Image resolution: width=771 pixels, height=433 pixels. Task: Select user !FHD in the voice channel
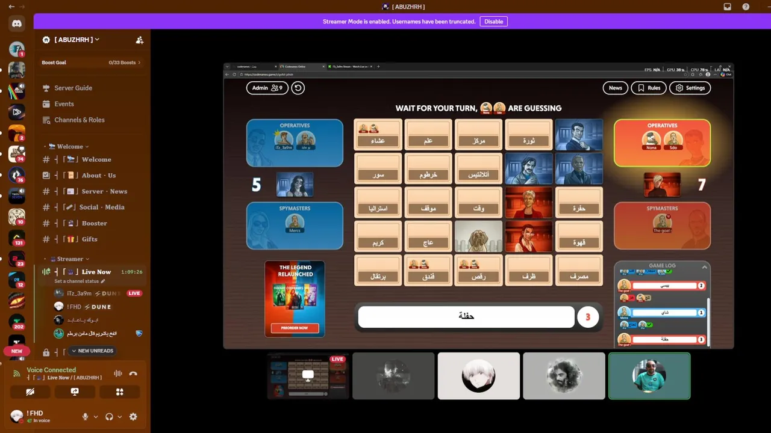coord(98,307)
